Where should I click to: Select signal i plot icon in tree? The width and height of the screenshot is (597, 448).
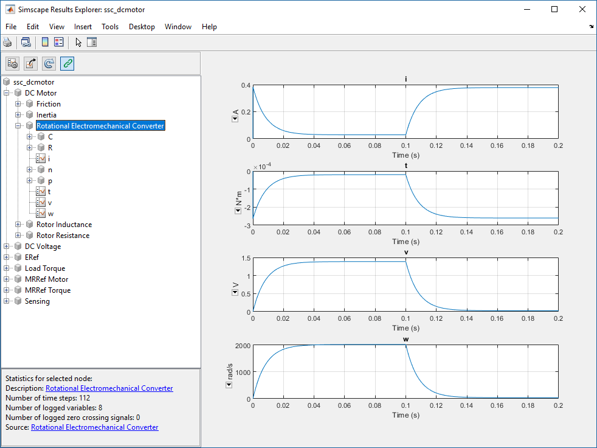tap(41, 159)
